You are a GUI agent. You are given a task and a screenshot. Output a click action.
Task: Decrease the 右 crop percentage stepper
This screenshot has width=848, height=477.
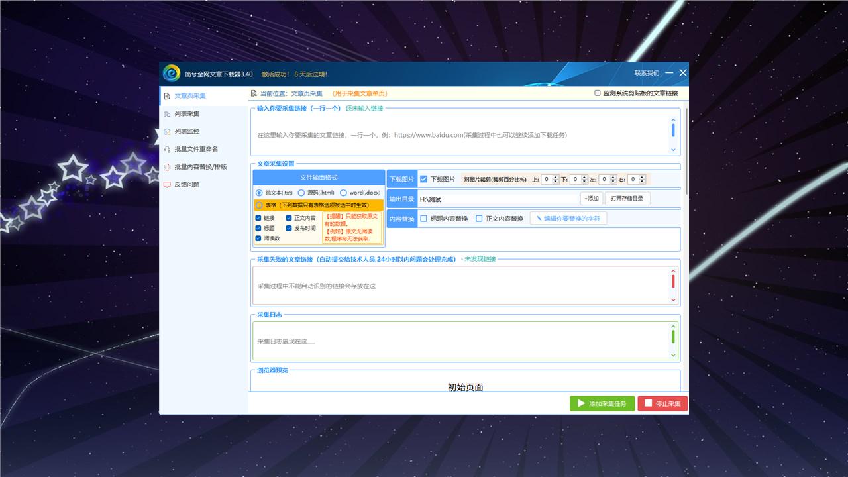click(x=641, y=182)
